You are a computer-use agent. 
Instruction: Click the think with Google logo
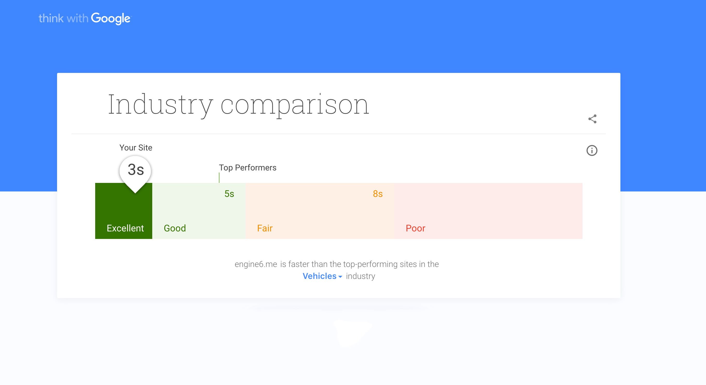85,19
